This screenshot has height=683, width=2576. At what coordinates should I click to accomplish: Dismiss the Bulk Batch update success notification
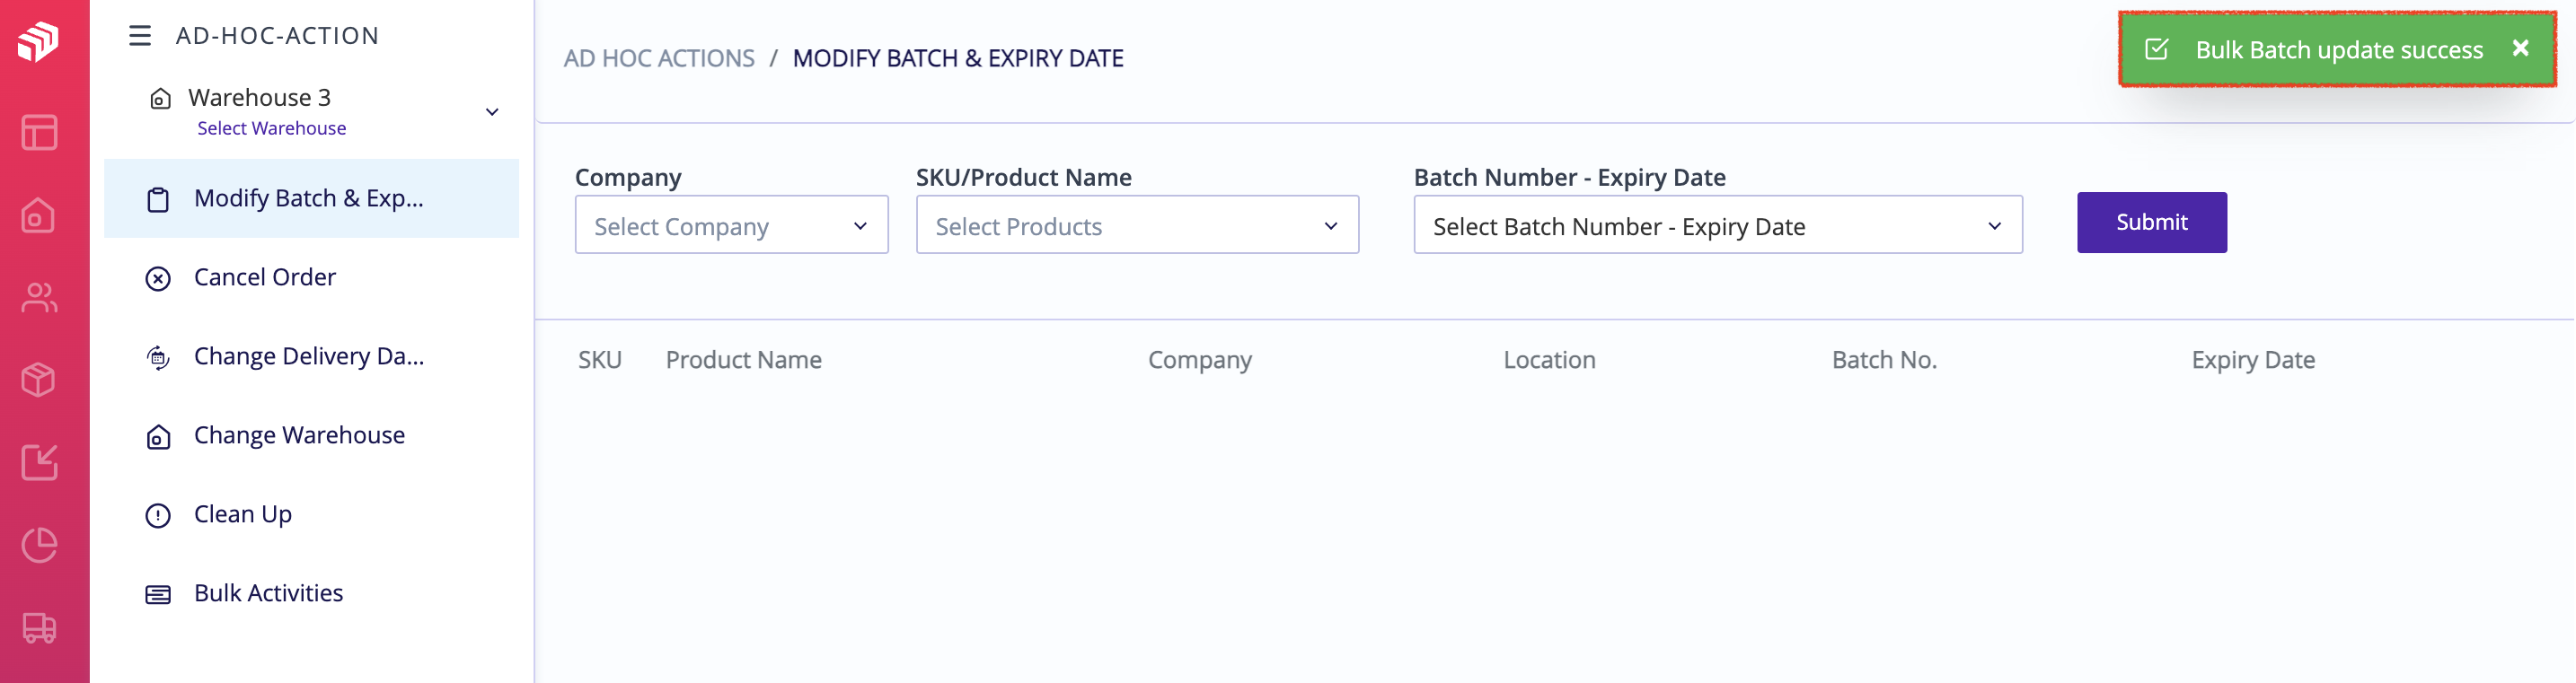click(x=2520, y=48)
